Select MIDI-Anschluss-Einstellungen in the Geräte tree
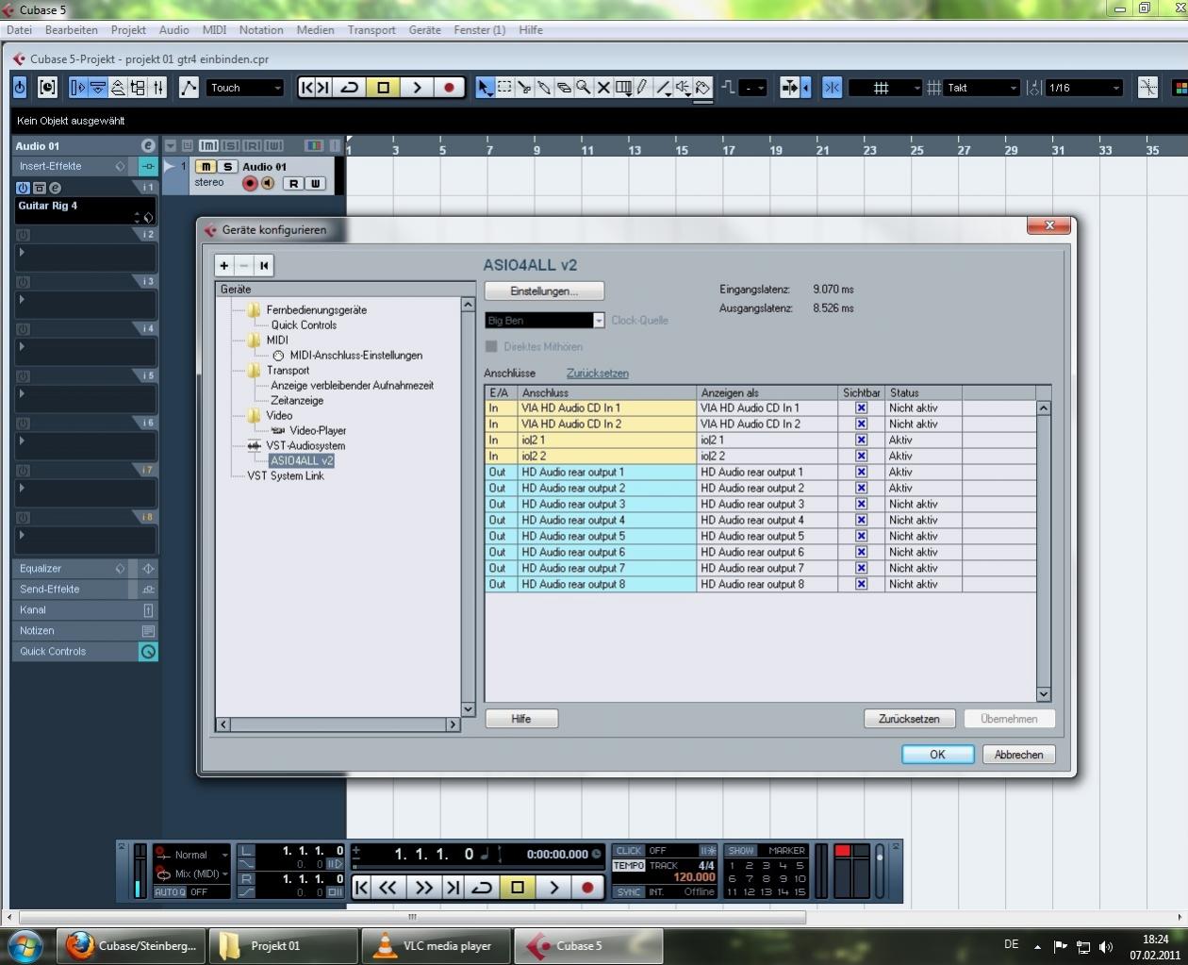The image size is (1188, 965). (x=355, y=356)
